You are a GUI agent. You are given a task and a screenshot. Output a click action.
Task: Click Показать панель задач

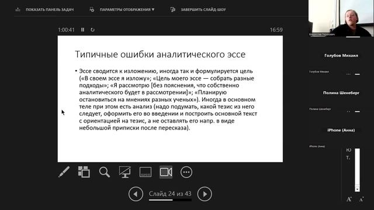[x=50, y=9]
